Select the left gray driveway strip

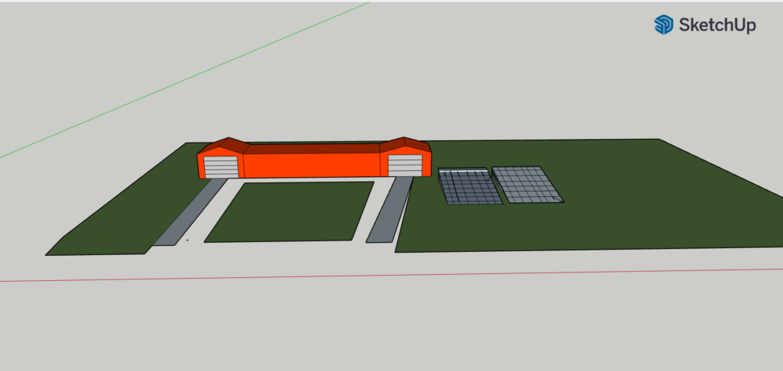coord(190,212)
